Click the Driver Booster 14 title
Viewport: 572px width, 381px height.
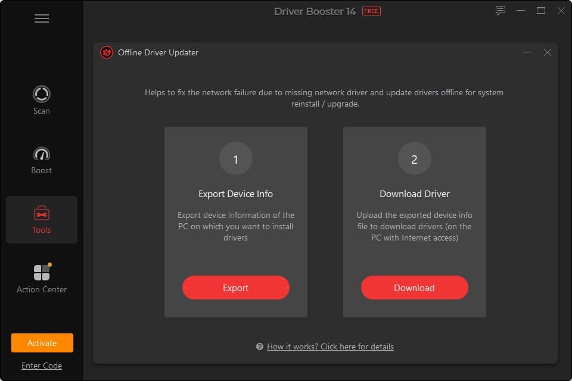[x=315, y=11]
